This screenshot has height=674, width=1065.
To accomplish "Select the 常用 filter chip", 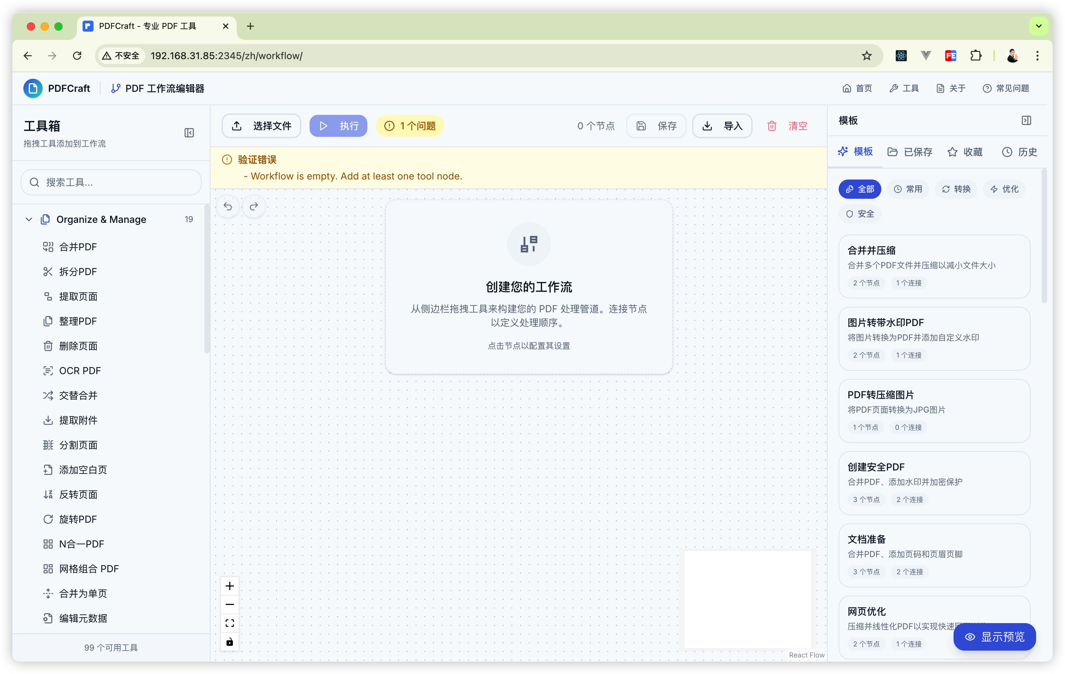I will click(x=908, y=189).
